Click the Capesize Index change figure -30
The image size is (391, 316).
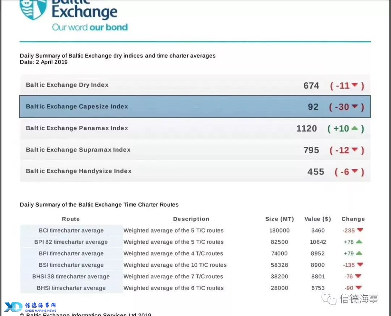point(342,107)
